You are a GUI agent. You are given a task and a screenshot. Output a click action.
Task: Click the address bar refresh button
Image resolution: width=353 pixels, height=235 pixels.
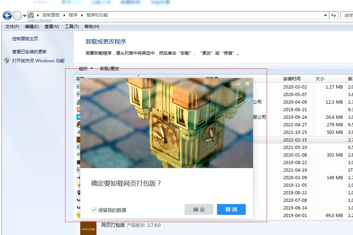pos(334,15)
